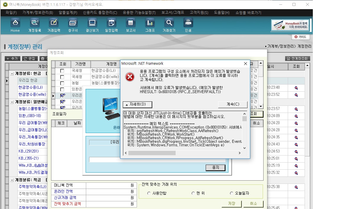Collapse the 계정분류: 적금 group
The width and height of the screenshot is (340, 209).
click(x=12, y=180)
